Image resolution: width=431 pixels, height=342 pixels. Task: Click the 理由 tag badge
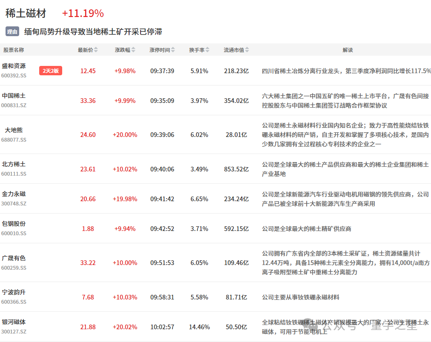click(x=12, y=31)
